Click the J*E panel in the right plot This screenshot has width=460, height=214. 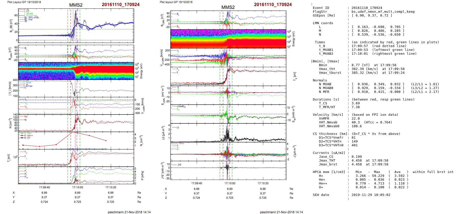pos(228,170)
